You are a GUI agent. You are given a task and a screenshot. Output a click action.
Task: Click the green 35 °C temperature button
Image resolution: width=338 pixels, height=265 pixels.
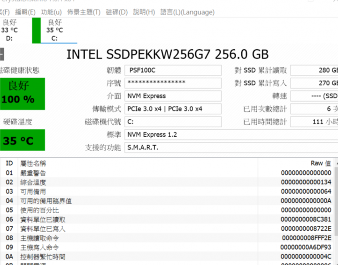(22, 140)
